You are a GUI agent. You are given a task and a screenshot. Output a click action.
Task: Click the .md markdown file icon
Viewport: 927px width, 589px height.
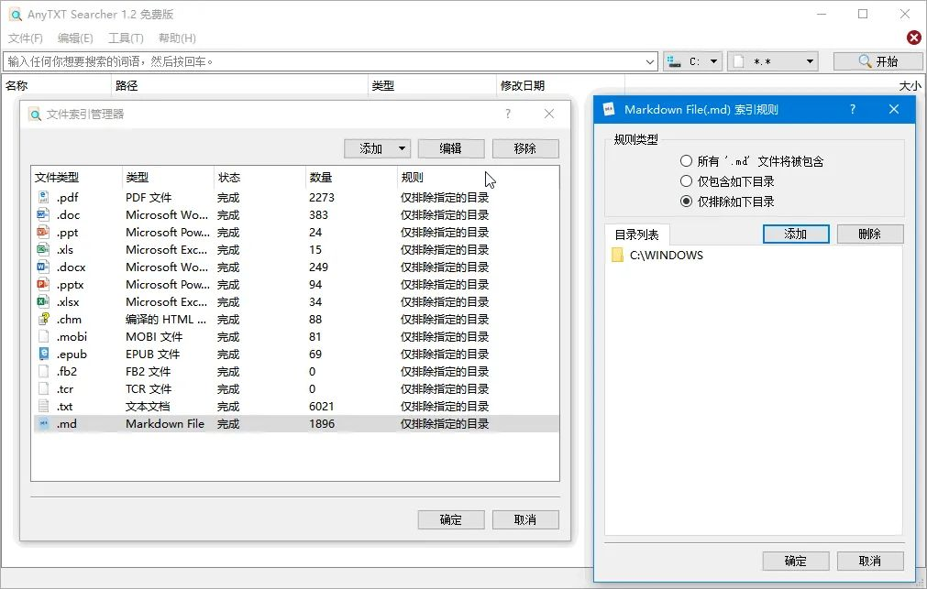coord(43,423)
